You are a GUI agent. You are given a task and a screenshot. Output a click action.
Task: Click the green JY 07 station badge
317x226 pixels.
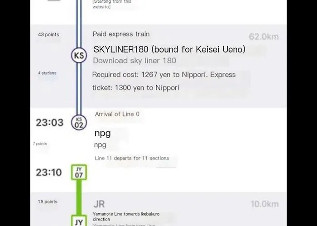(79, 172)
